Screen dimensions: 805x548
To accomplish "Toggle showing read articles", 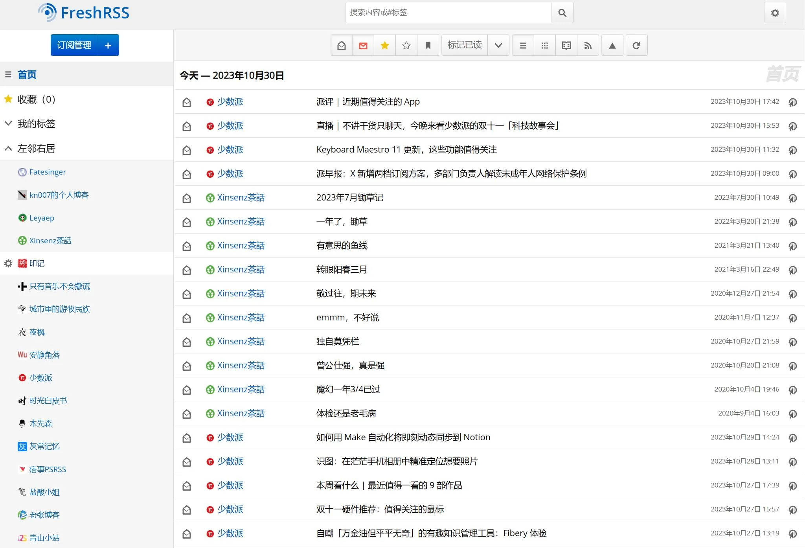I will coord(341,46).
